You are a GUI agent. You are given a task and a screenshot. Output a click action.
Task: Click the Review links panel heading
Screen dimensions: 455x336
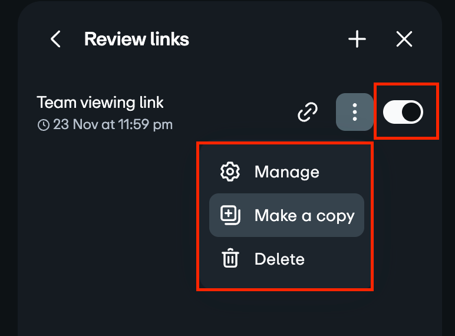pos(137,39)
